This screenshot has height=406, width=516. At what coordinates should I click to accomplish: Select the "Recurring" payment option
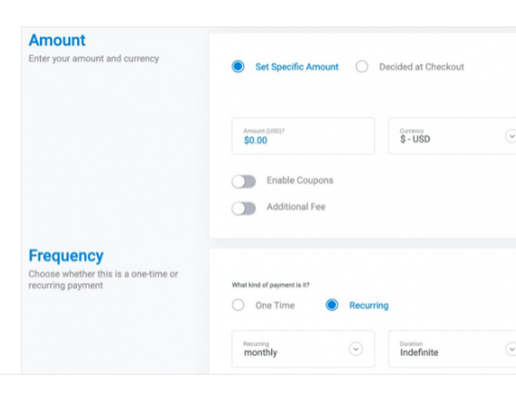tap(332, 305)
